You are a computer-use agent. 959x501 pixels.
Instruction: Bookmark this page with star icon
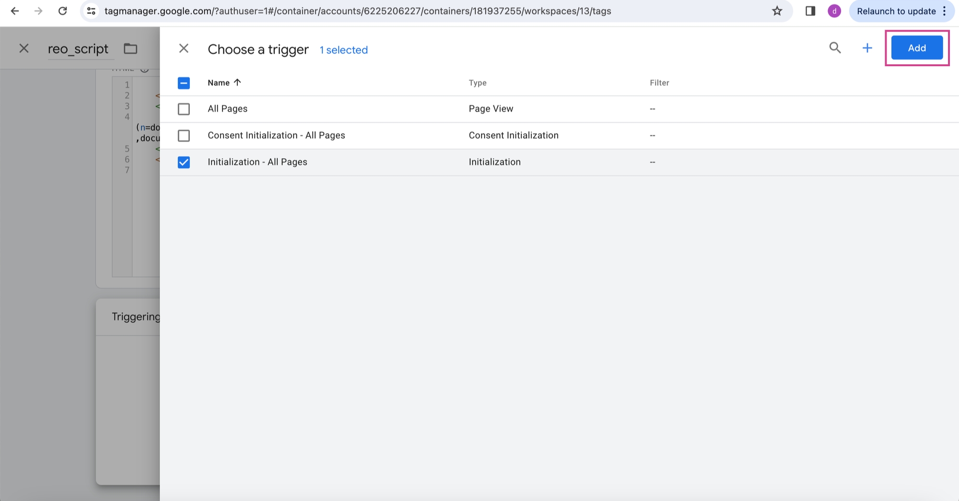pyautogui.click(x=777, y=11)
